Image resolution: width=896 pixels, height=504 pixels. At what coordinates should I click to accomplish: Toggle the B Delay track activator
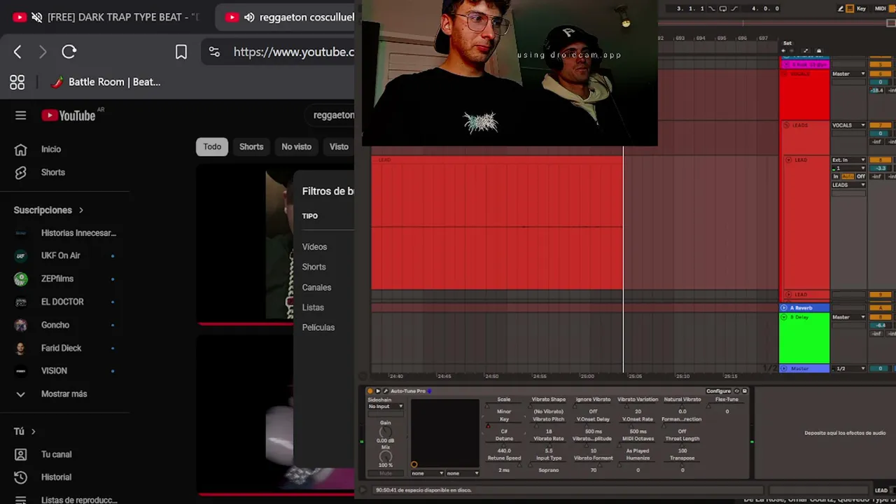click(x=881, y=317)
